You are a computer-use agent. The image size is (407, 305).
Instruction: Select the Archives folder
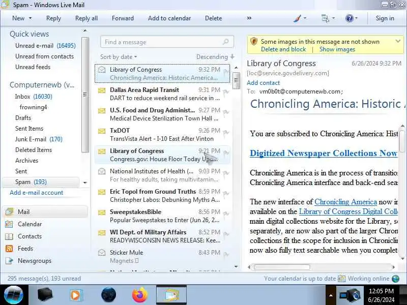27,161
